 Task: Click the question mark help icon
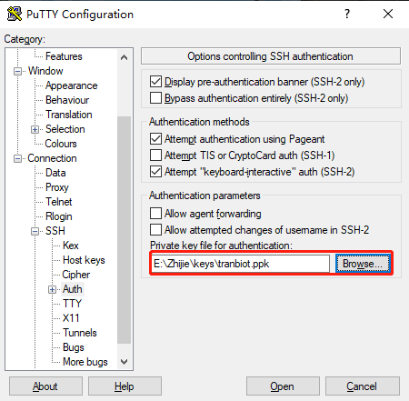(347, 14)
